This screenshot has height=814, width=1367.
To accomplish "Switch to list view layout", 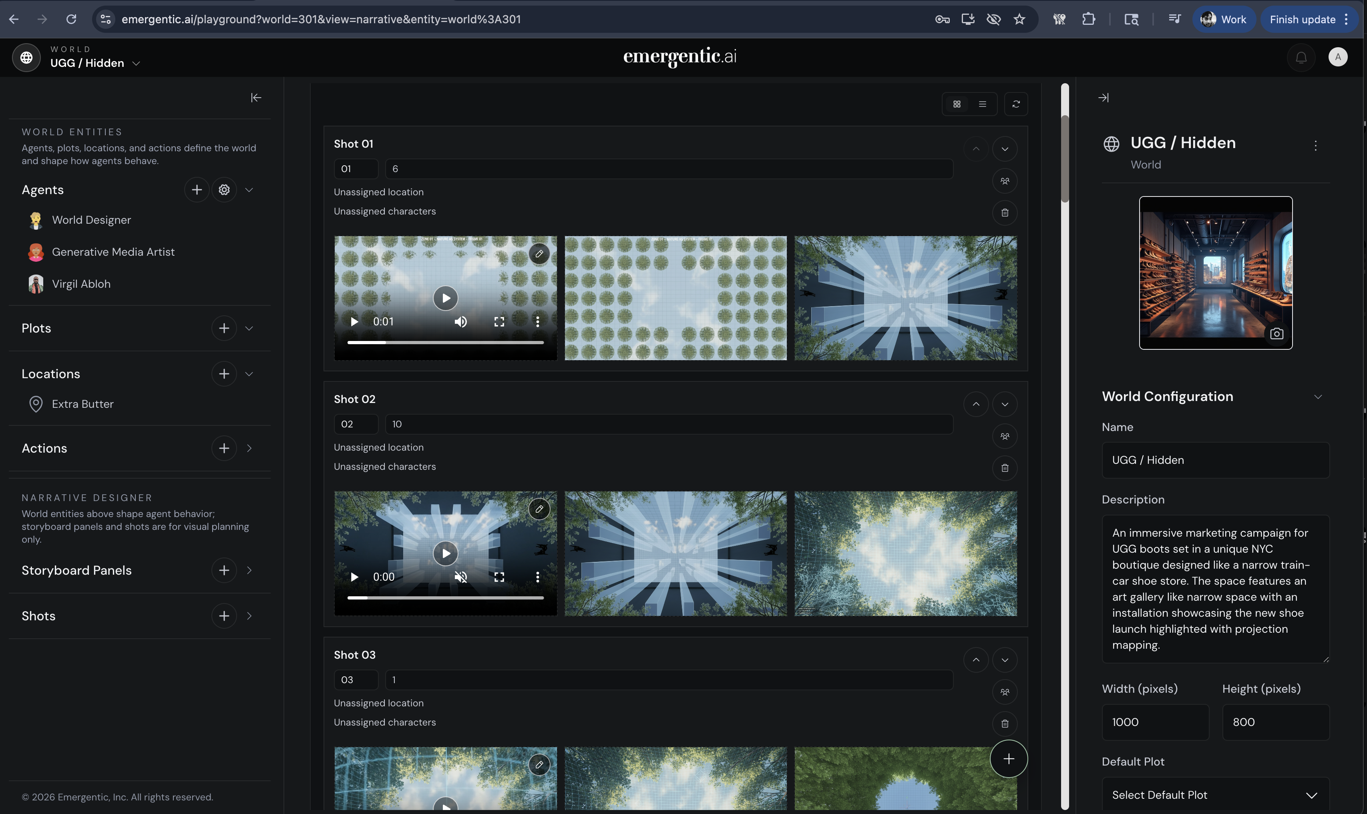I will pos(982,104).
